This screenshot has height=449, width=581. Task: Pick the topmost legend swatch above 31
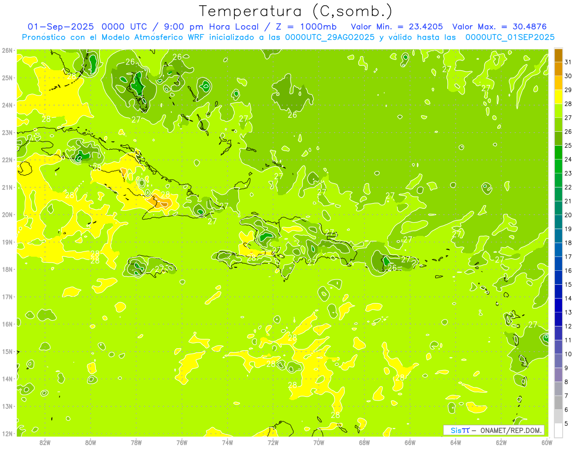pos(559,55)
